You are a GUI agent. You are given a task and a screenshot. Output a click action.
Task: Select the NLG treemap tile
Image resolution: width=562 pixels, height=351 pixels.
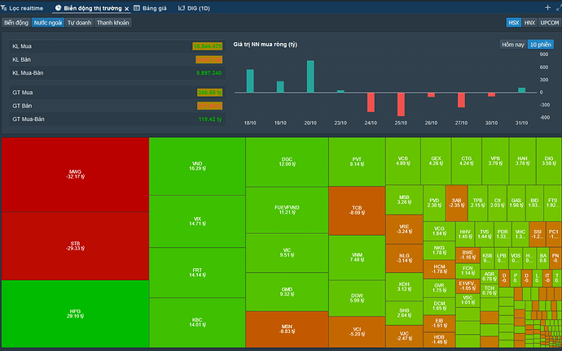(x=404, y=258)
